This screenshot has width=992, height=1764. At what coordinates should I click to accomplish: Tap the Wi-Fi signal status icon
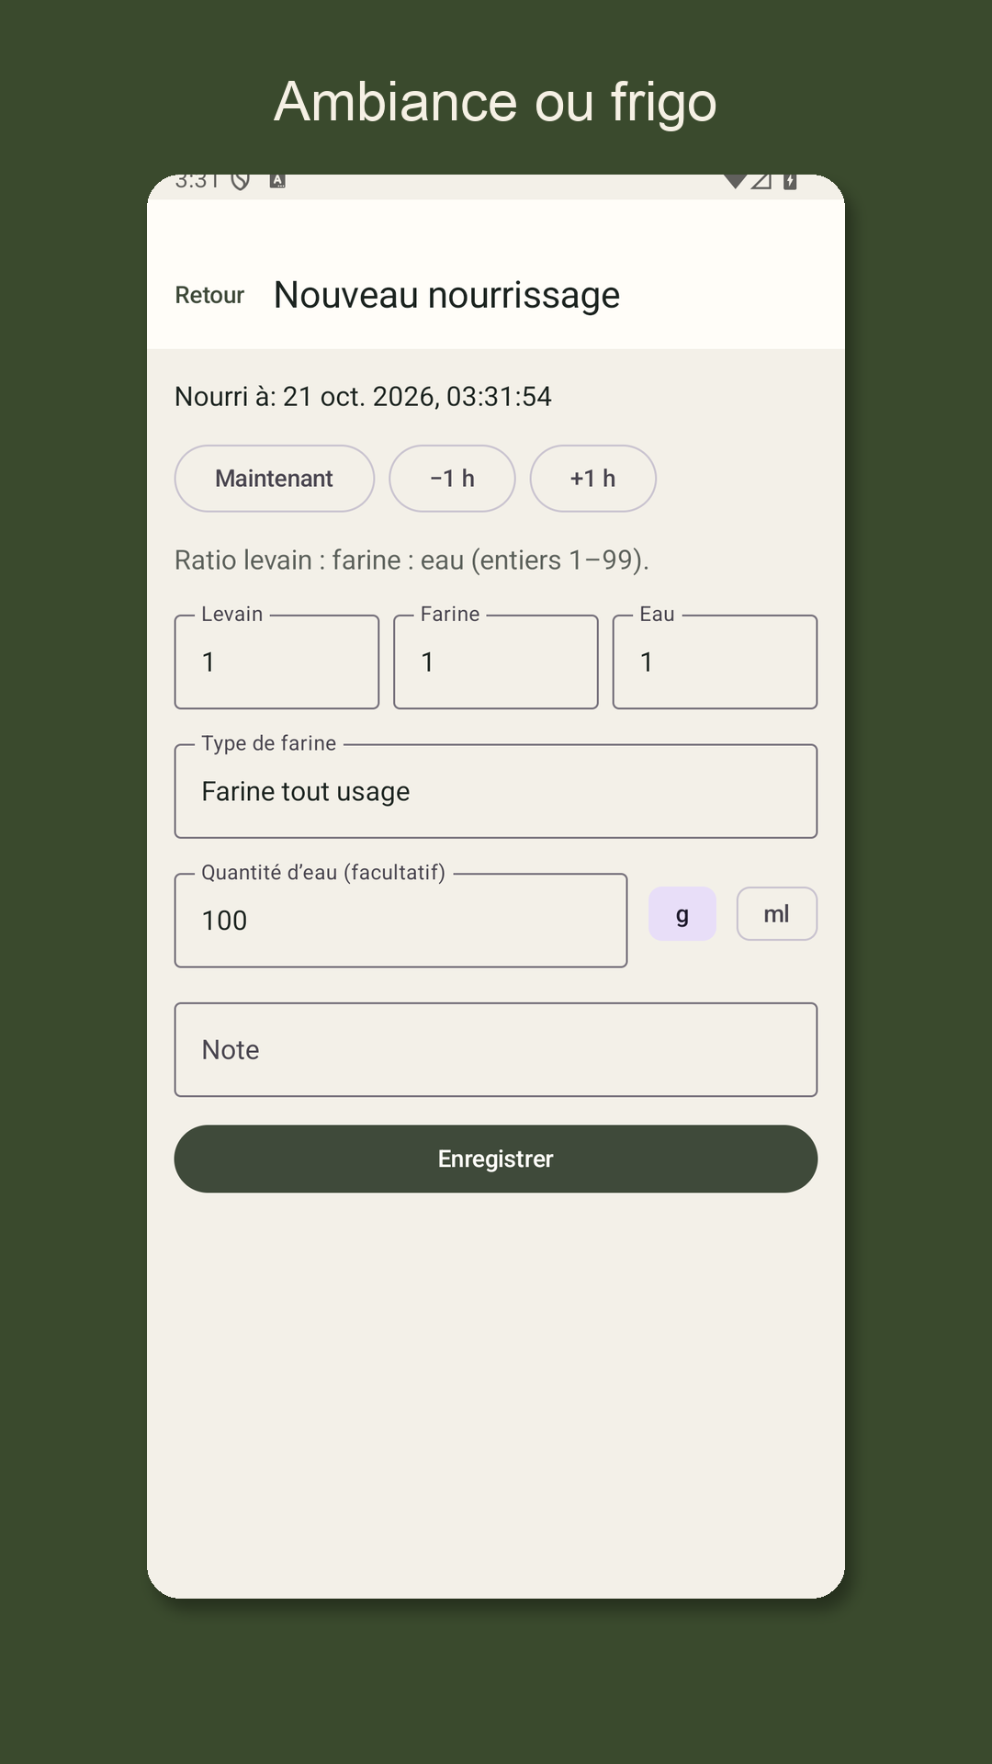pos(735,180)
